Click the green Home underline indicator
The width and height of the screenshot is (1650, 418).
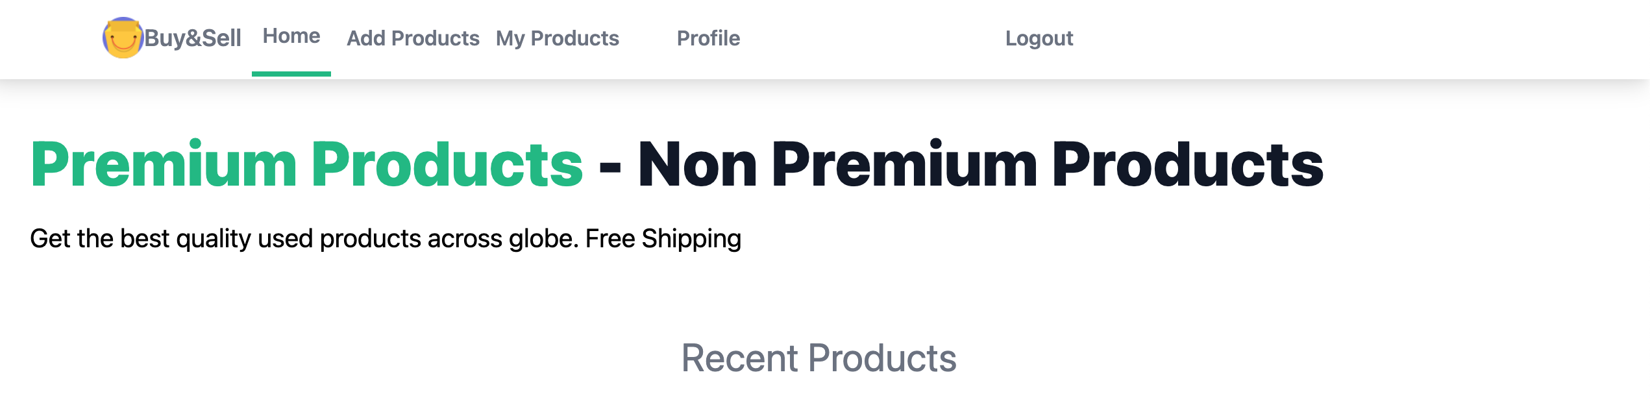tap(291, 73)
